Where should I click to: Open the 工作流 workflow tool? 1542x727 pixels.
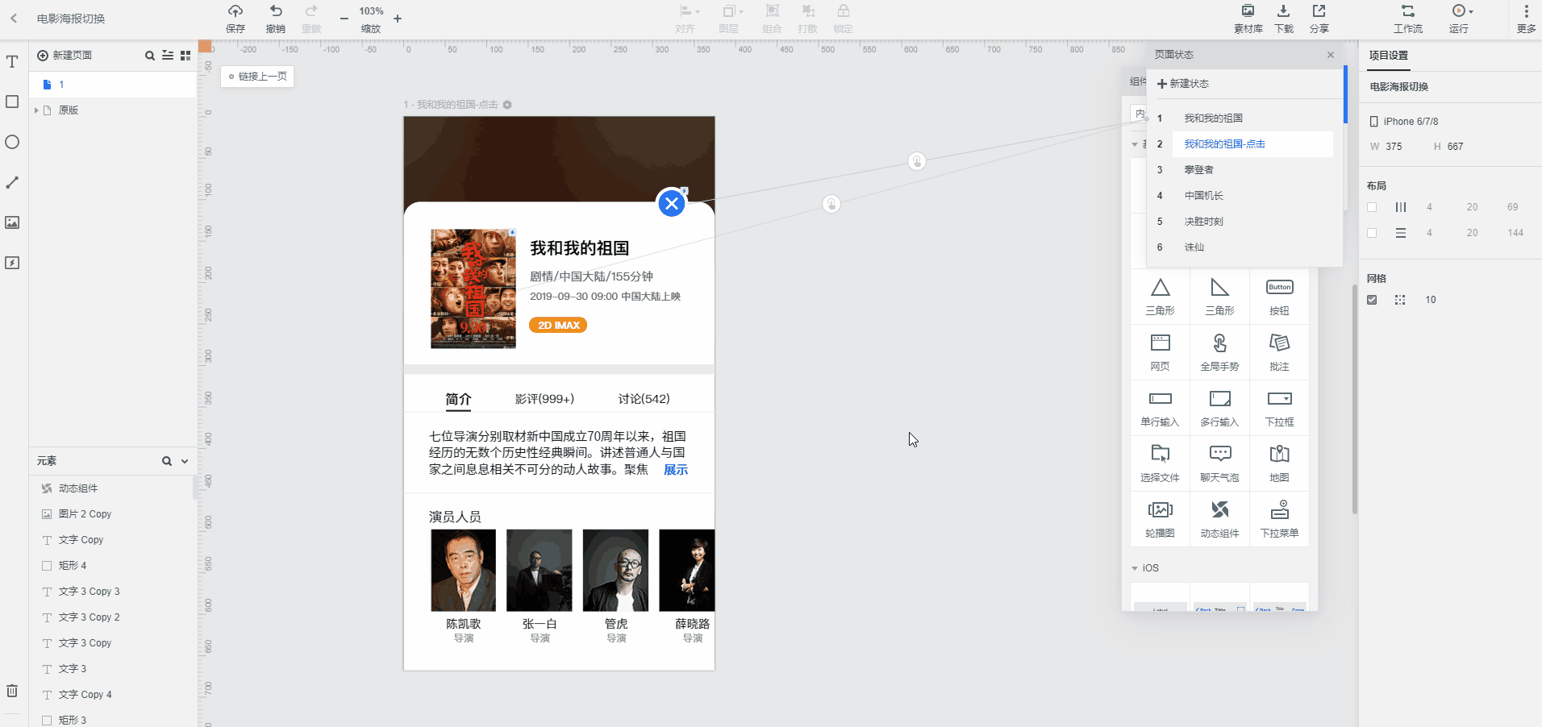[1408, 19]
